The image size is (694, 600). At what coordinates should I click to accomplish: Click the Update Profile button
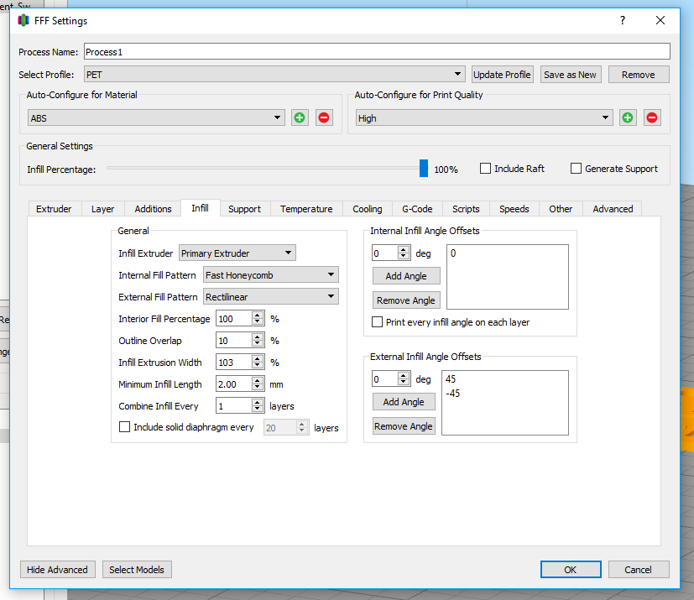502,75
